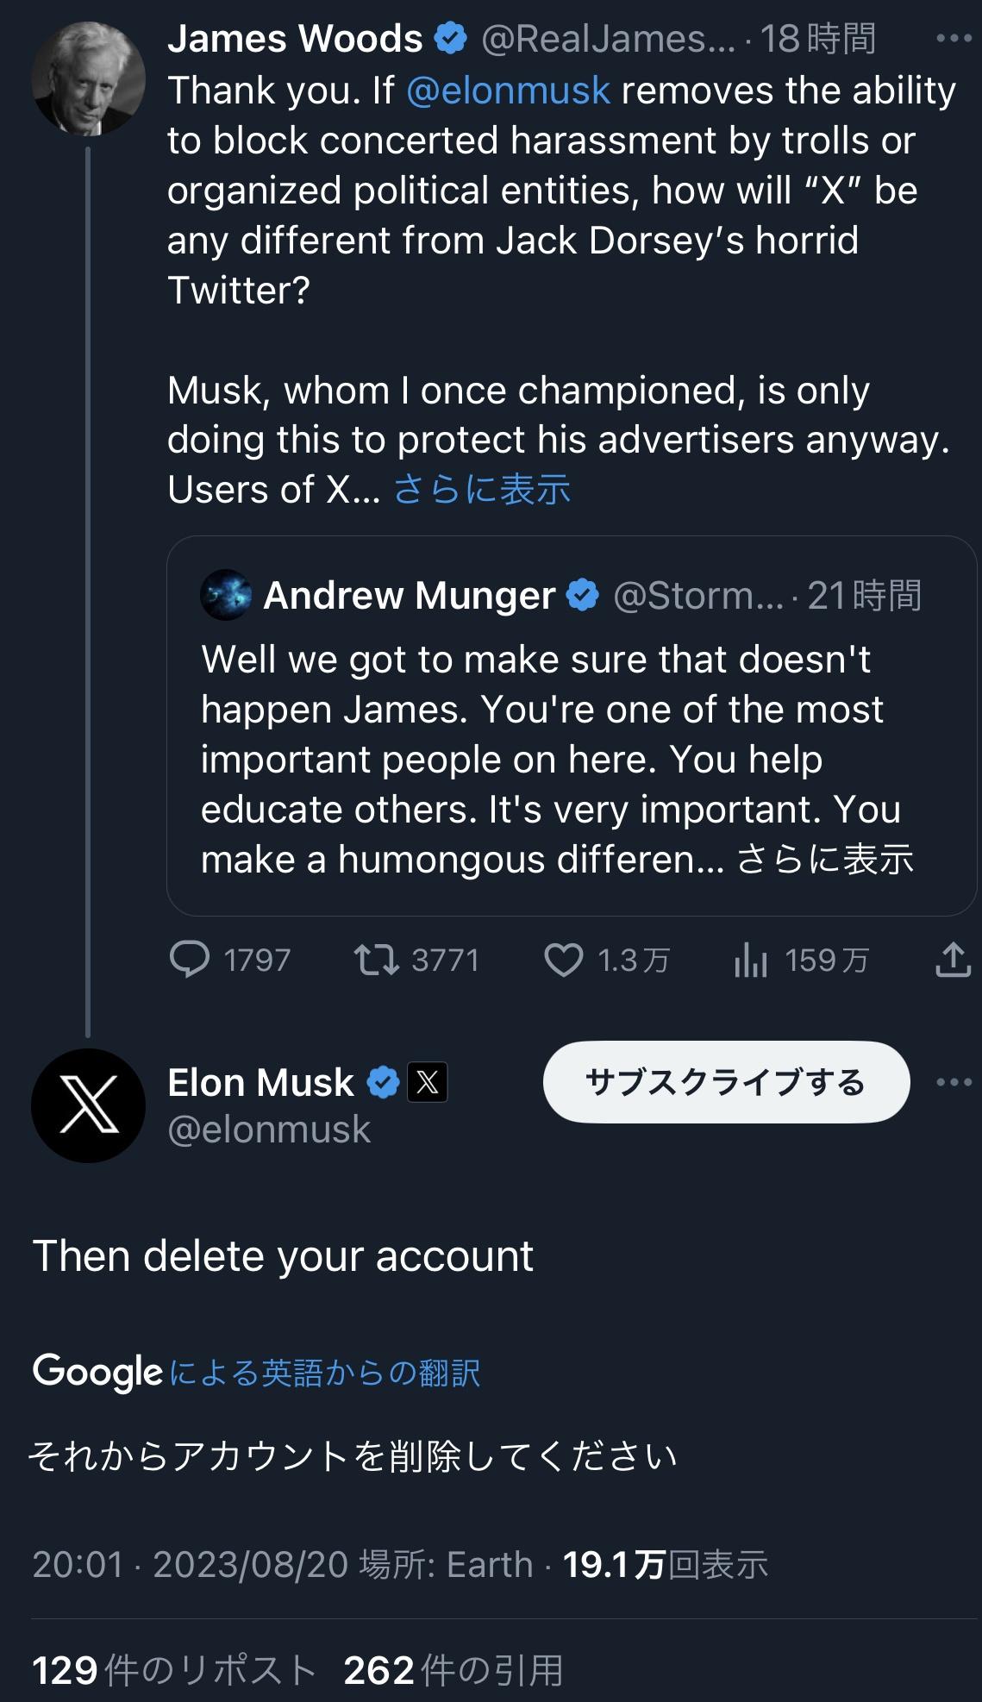Open James Woods' profile photo
Image resolution: width=982 pixels, height=1702 pixels.
(88, 78)
